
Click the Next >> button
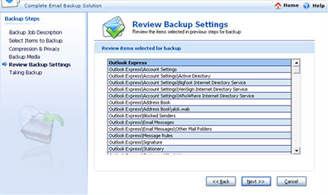[256, 182]
